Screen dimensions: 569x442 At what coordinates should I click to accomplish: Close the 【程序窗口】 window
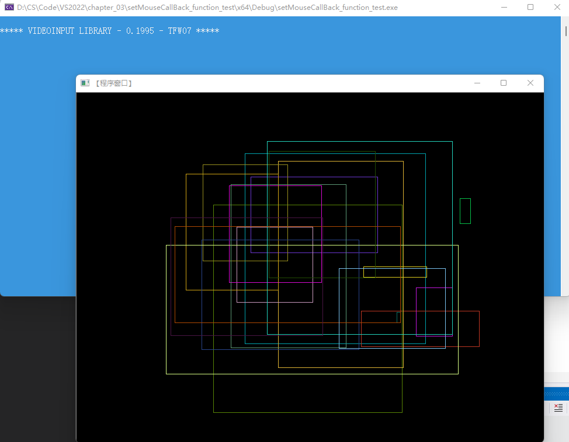(x=530, y=83)
